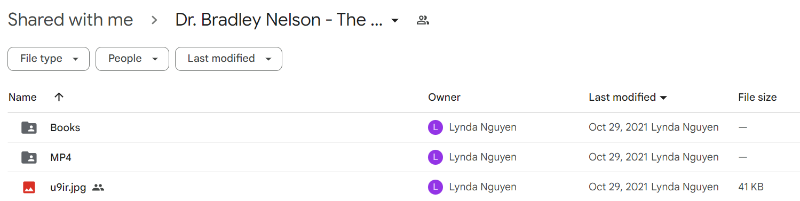Click the shared people icon beside u9ir.jpg
Screen dimensions: 800x201
(98, 187)
